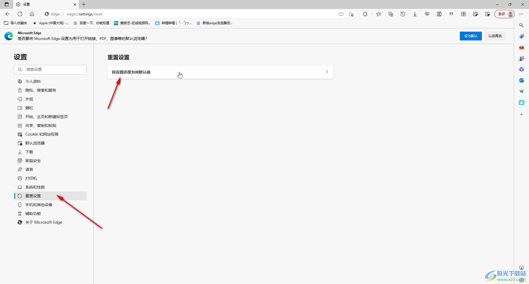Open 手机和其他设备 settings section
The image size is (529, 284).
pos(50,205)
